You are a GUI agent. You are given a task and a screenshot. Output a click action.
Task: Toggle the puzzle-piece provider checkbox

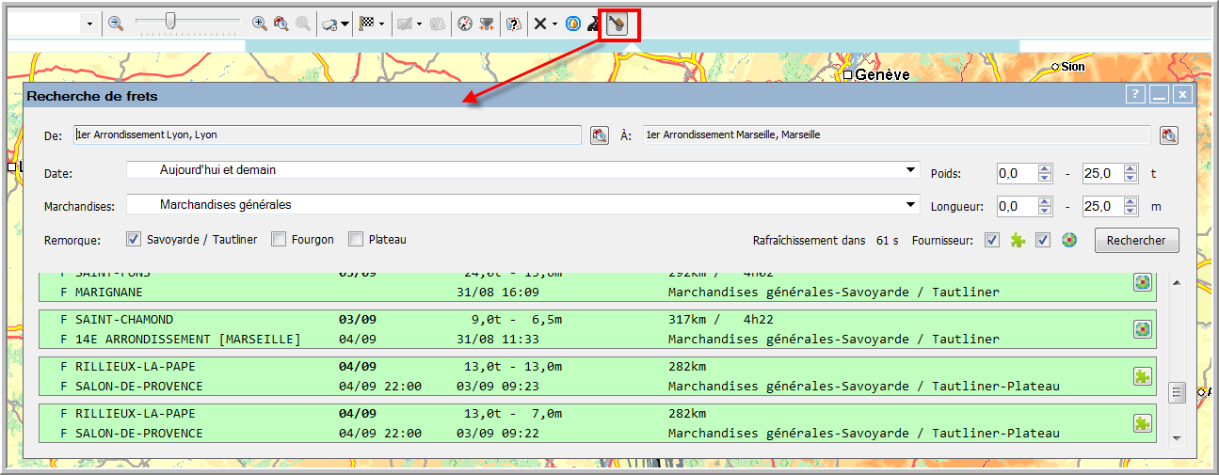[x=992, y=240]
